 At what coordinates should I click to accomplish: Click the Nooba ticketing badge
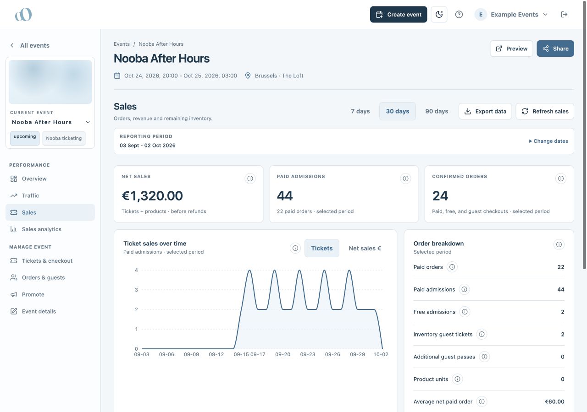coord(64,138)
